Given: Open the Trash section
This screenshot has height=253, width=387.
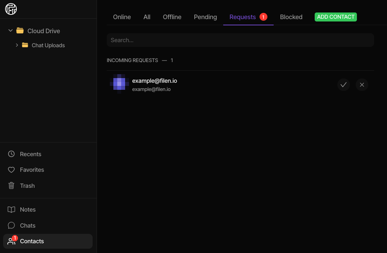Looking at the screenshot, I should pos(27,186).
